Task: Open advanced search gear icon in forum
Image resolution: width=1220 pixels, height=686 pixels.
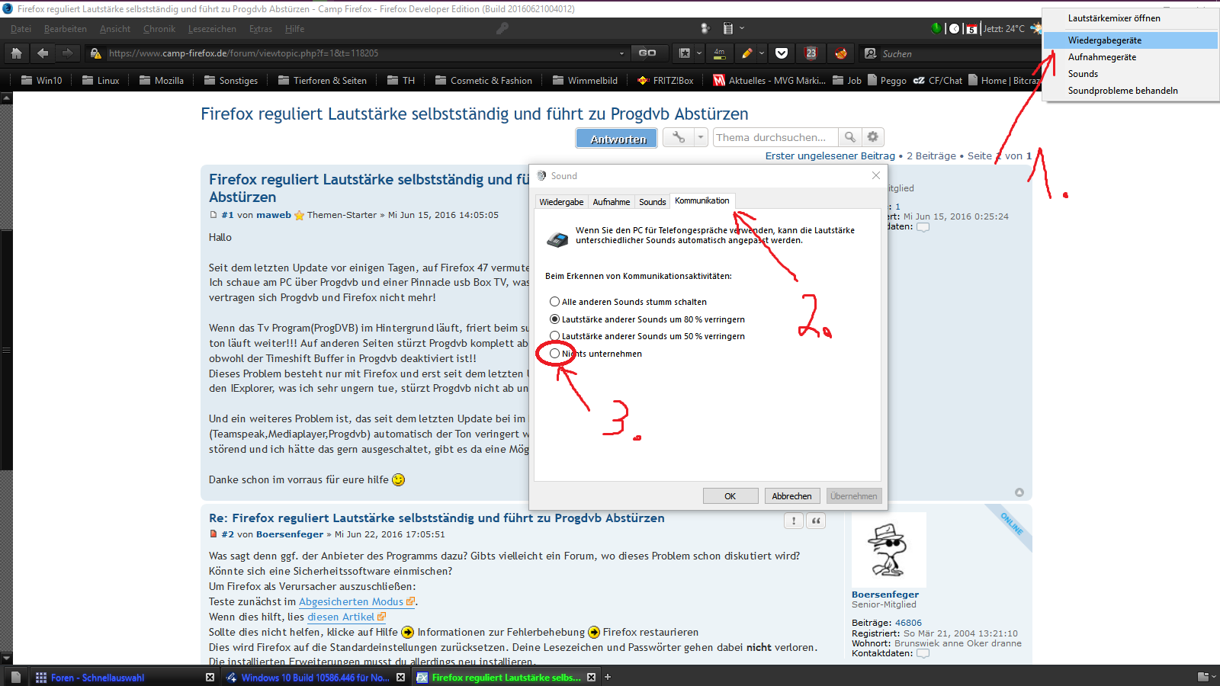Action: point(873,137)
